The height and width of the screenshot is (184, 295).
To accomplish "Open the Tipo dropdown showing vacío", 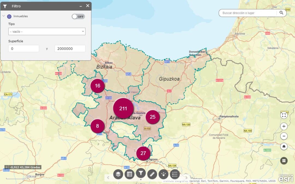I will pos(47,32).
